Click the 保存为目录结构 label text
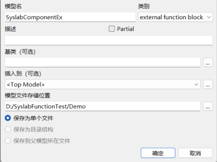Screen dimensions: 217x162 (33, 129)
